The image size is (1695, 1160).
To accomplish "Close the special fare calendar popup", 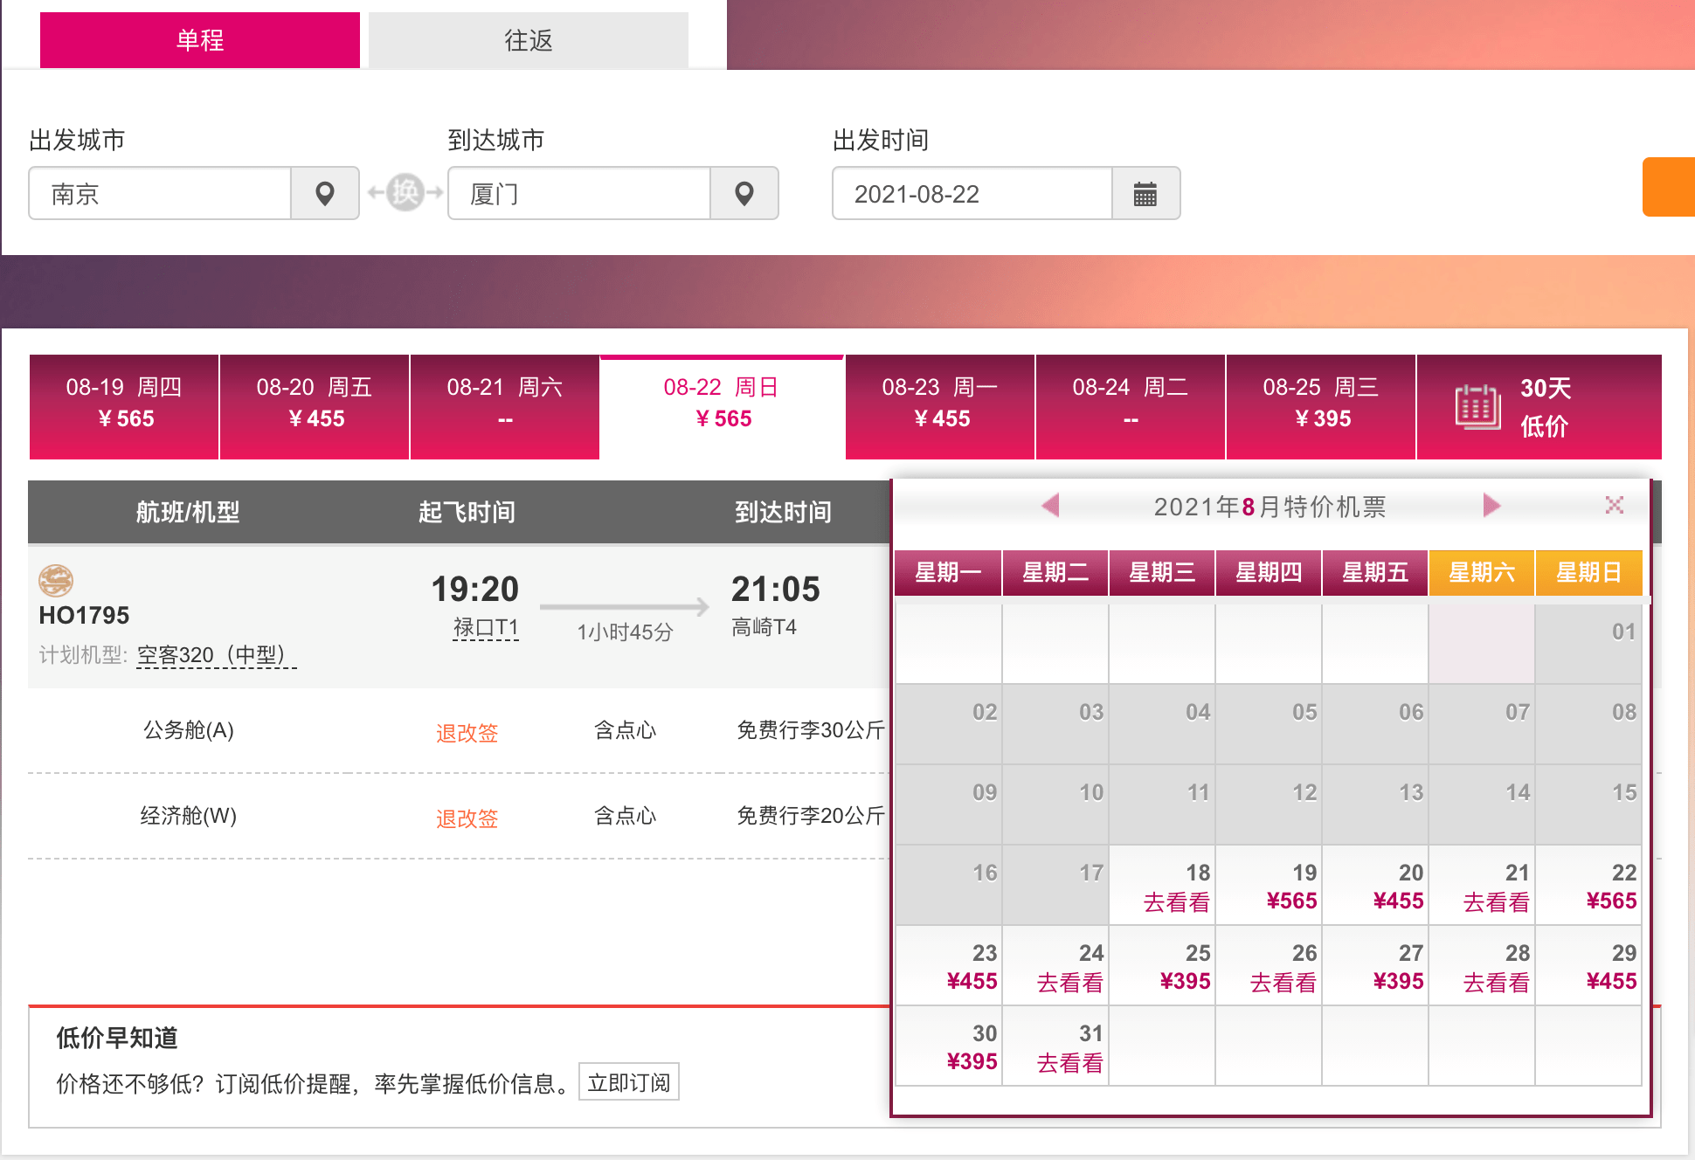I will coord(1614,505).
